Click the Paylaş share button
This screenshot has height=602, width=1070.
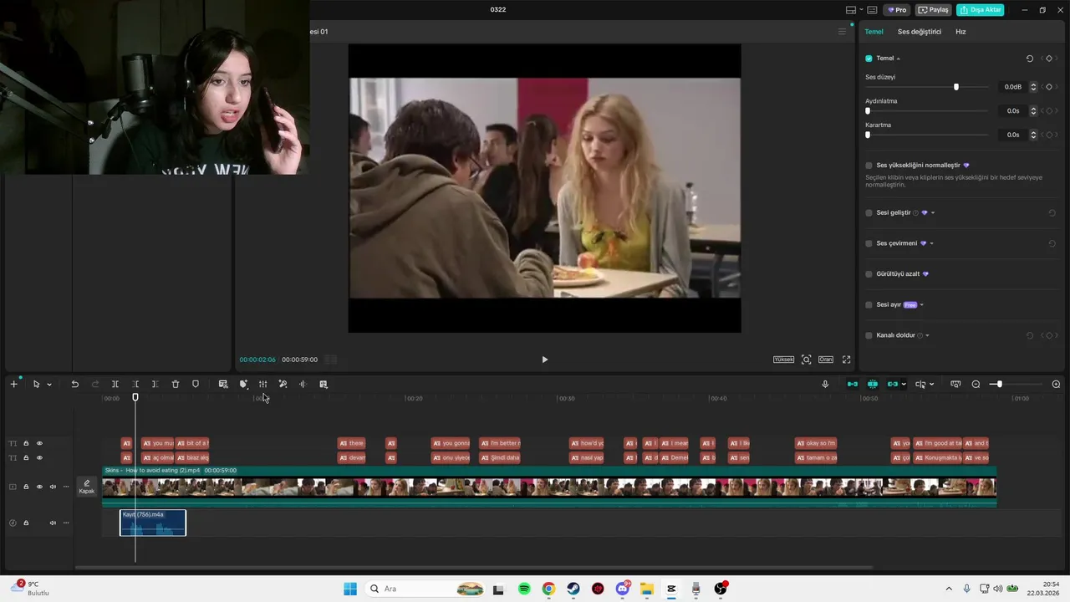tap(934, 10)
